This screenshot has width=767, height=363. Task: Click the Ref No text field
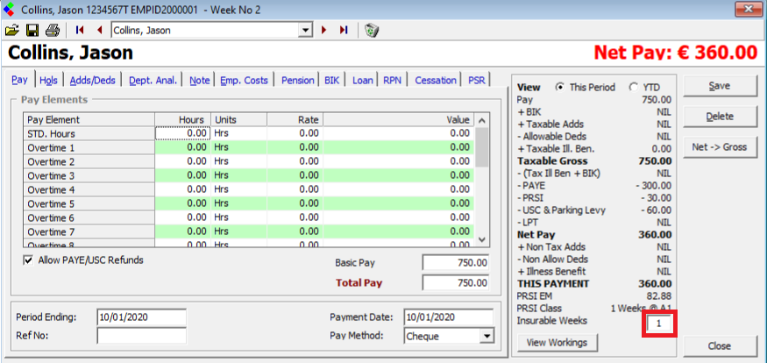[141, 336]
